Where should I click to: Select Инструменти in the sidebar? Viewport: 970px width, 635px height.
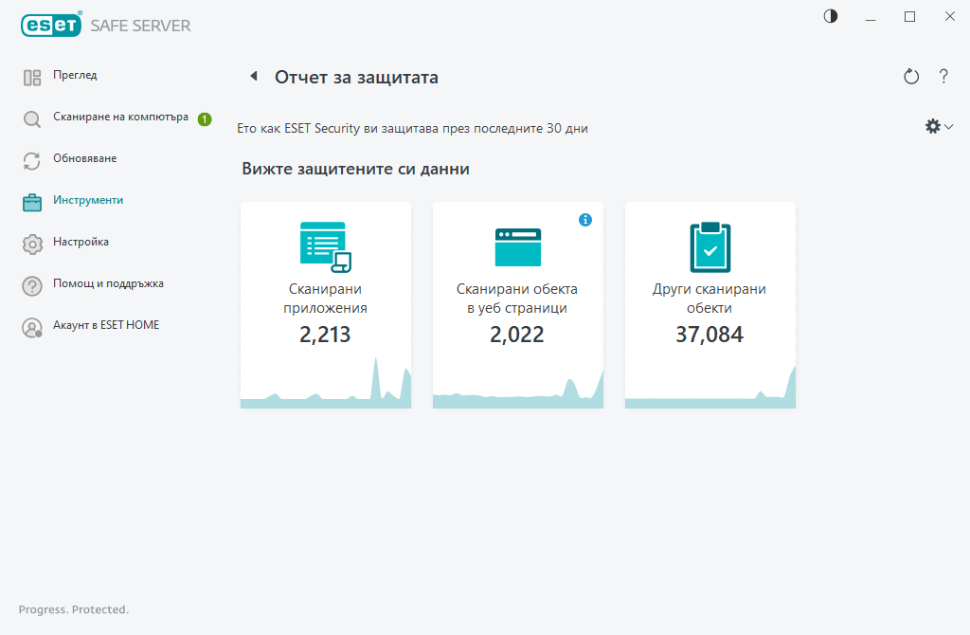[x=88, y=201]
